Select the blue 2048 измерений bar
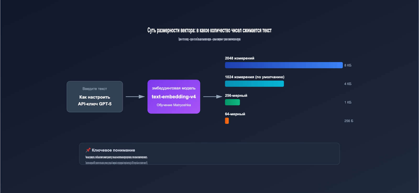 284,65
